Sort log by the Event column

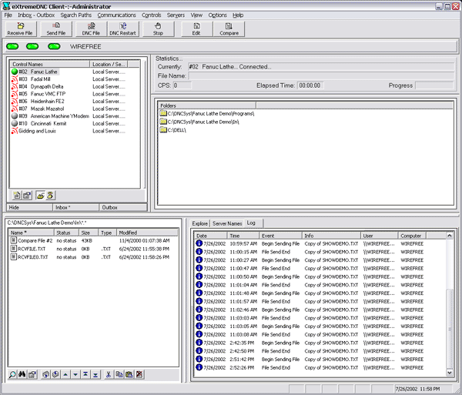(x=281, y=236)
